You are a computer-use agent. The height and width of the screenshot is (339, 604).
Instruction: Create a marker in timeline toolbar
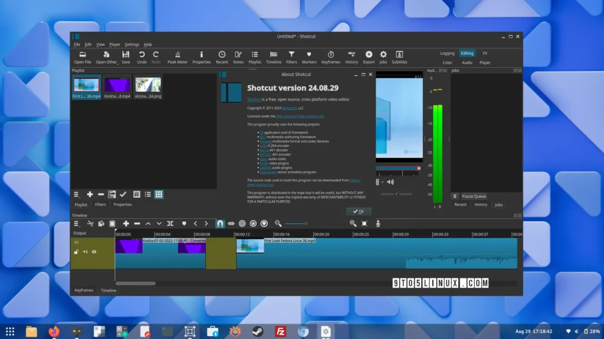coord(184,223)
